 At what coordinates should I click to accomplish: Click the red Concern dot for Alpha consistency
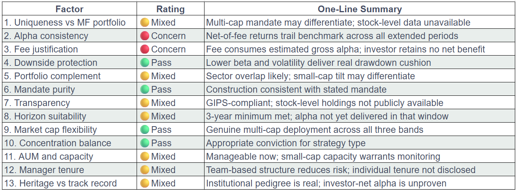click(145, 36)
